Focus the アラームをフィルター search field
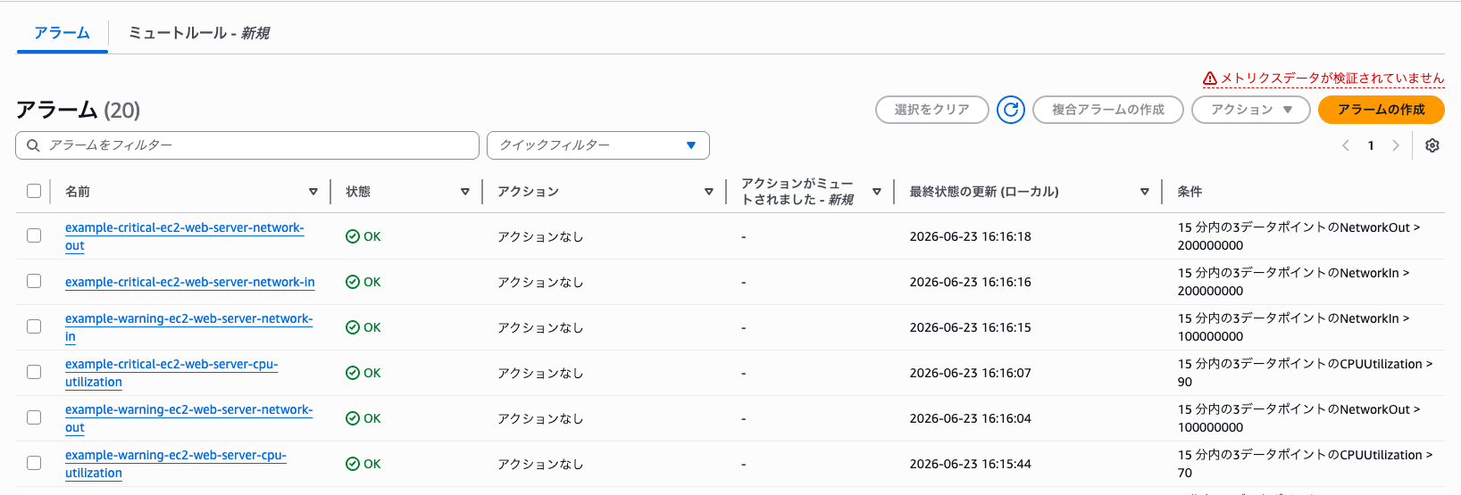1461x495 pixels. pos(247,145)
